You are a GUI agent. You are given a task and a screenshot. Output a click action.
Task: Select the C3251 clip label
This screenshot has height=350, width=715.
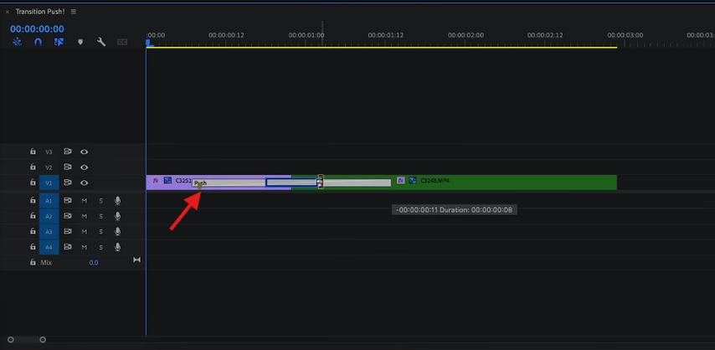coord(183,181)
